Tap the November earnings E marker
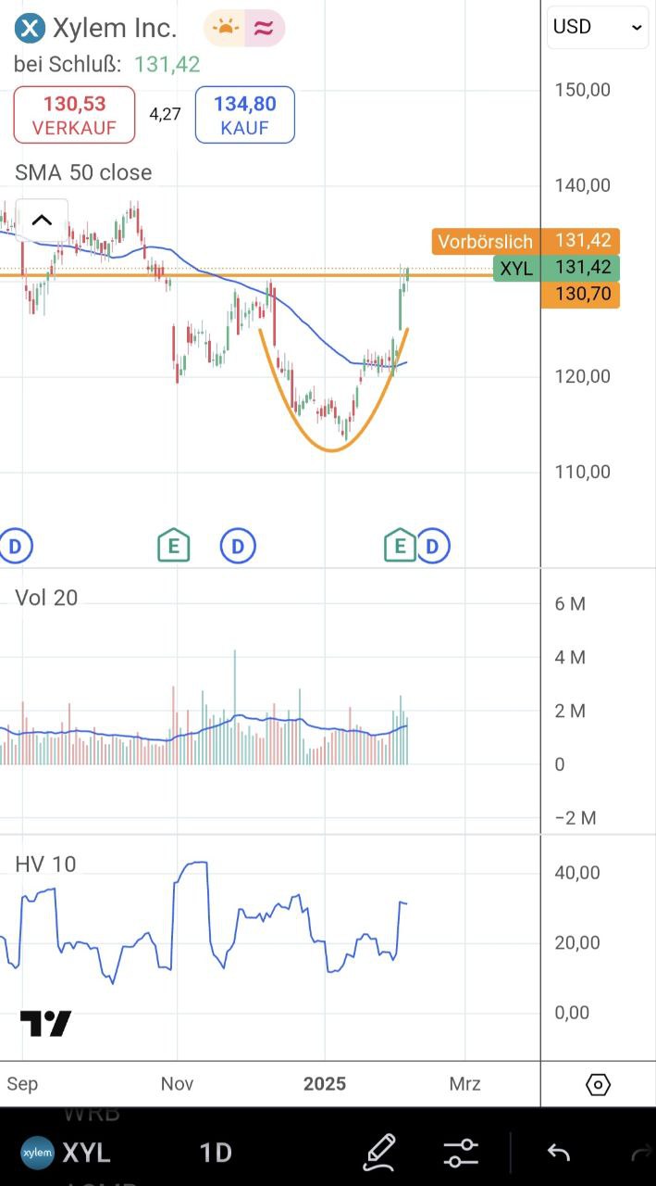Viewport: 656px width, 1186px height. point(173,546)
